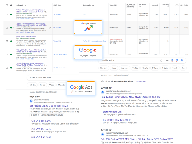This screenshot has width=192, height=144.
Task: Open 'Vinfast HN - nhóm quảng cáo động' ad group
Action: pos(94,41)
